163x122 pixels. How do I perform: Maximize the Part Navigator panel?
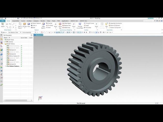(31, 35)
